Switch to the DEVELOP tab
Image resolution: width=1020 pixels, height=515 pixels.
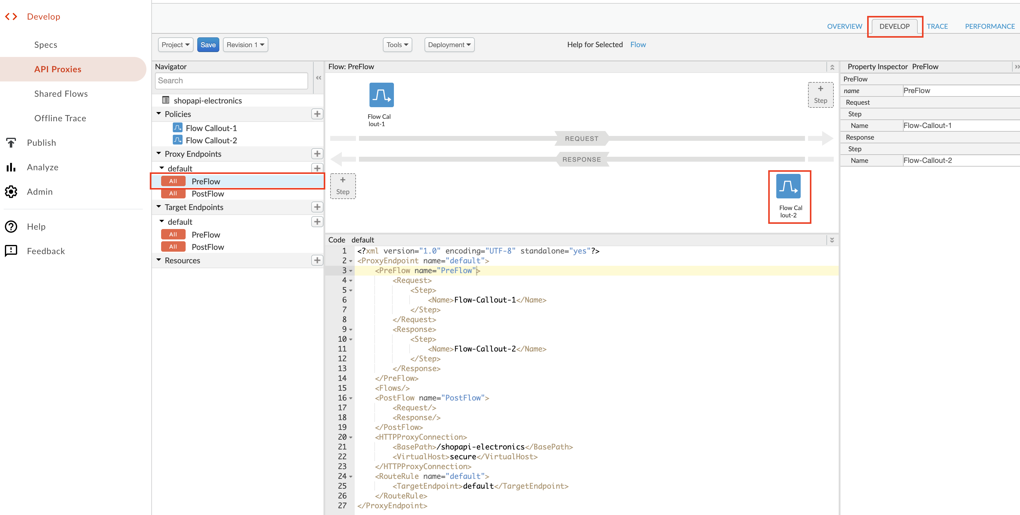[x=894, y=27]
